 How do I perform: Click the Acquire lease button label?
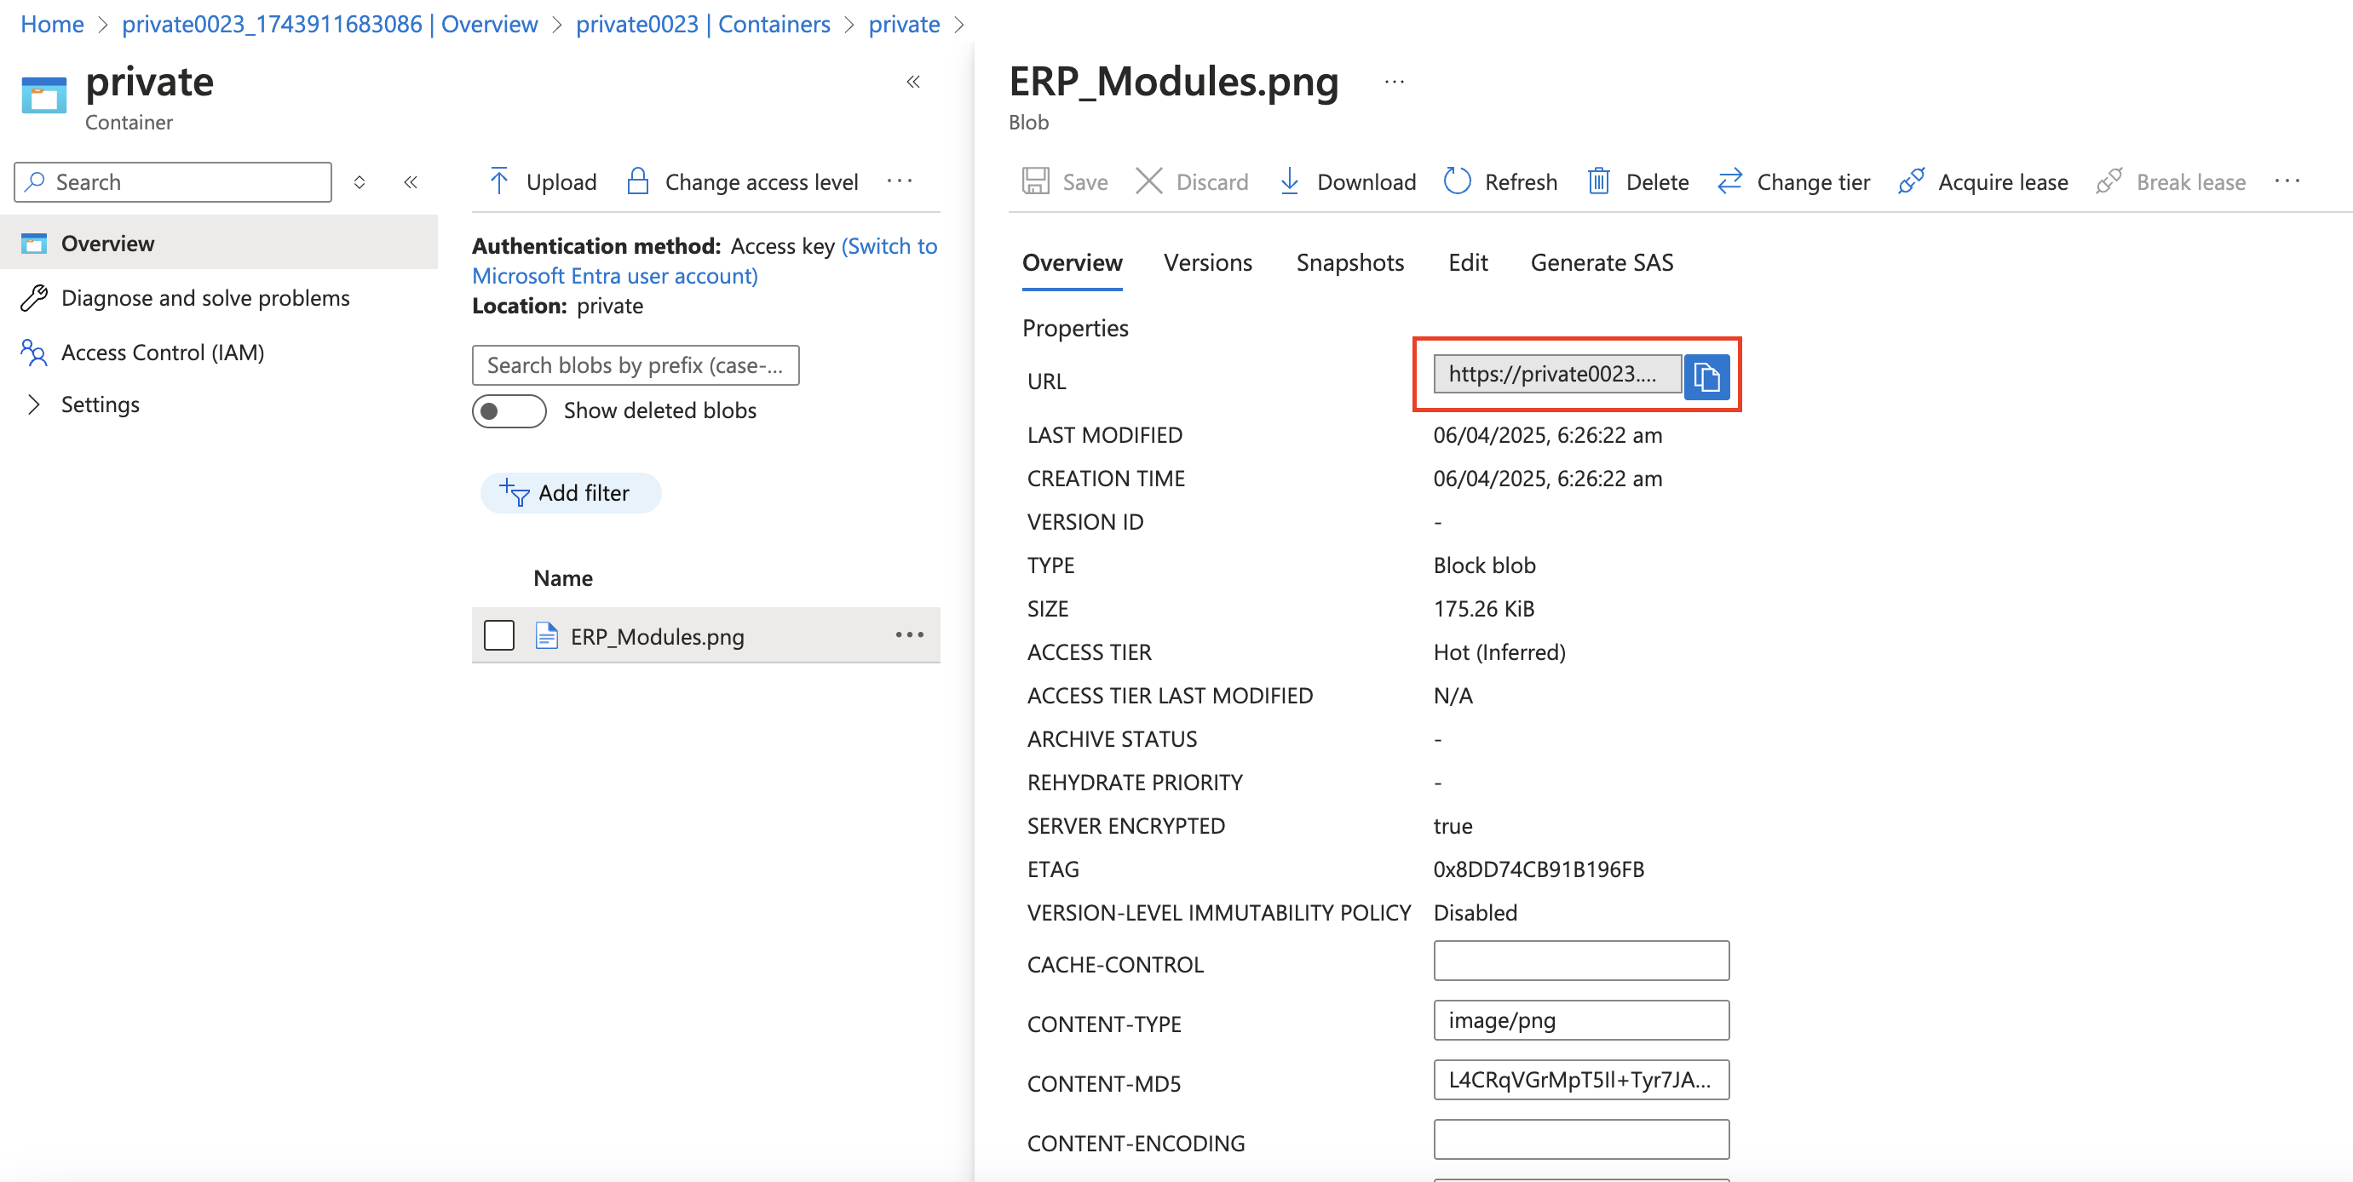(x=2002, y=181)
